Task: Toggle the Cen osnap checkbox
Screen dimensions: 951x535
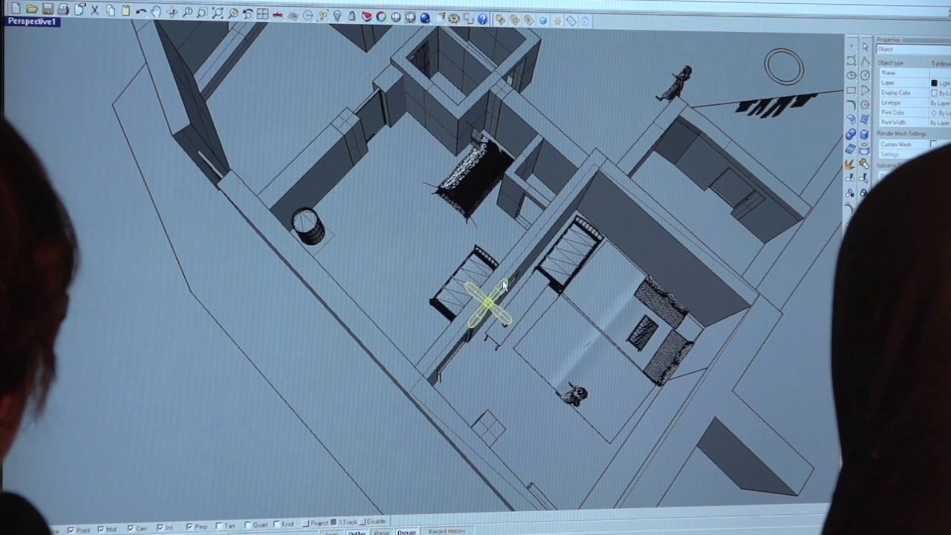Action: tap(130, 529)
